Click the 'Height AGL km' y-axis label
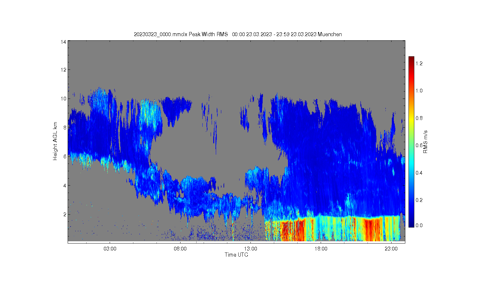481x288 pixels. tap(55, 141)
